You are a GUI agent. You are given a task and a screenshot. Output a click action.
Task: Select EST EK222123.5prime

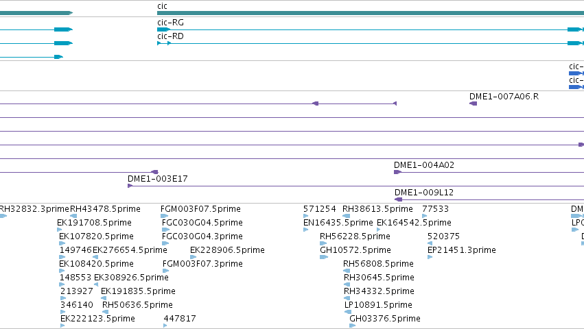[97, 319]
